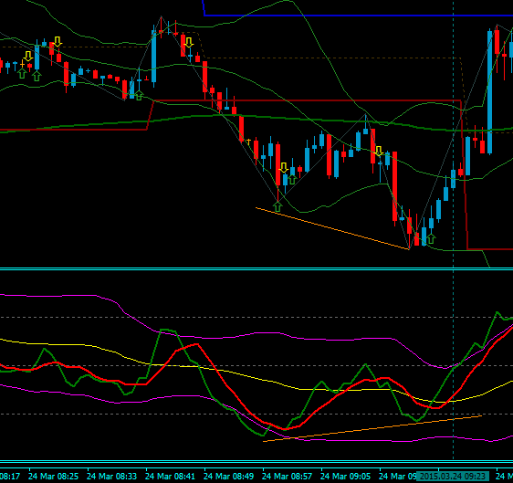Image resolution: width=513 pixels, height=483 pixels.
Task: Select the dark red stepped level line
Action: (308, 100)
